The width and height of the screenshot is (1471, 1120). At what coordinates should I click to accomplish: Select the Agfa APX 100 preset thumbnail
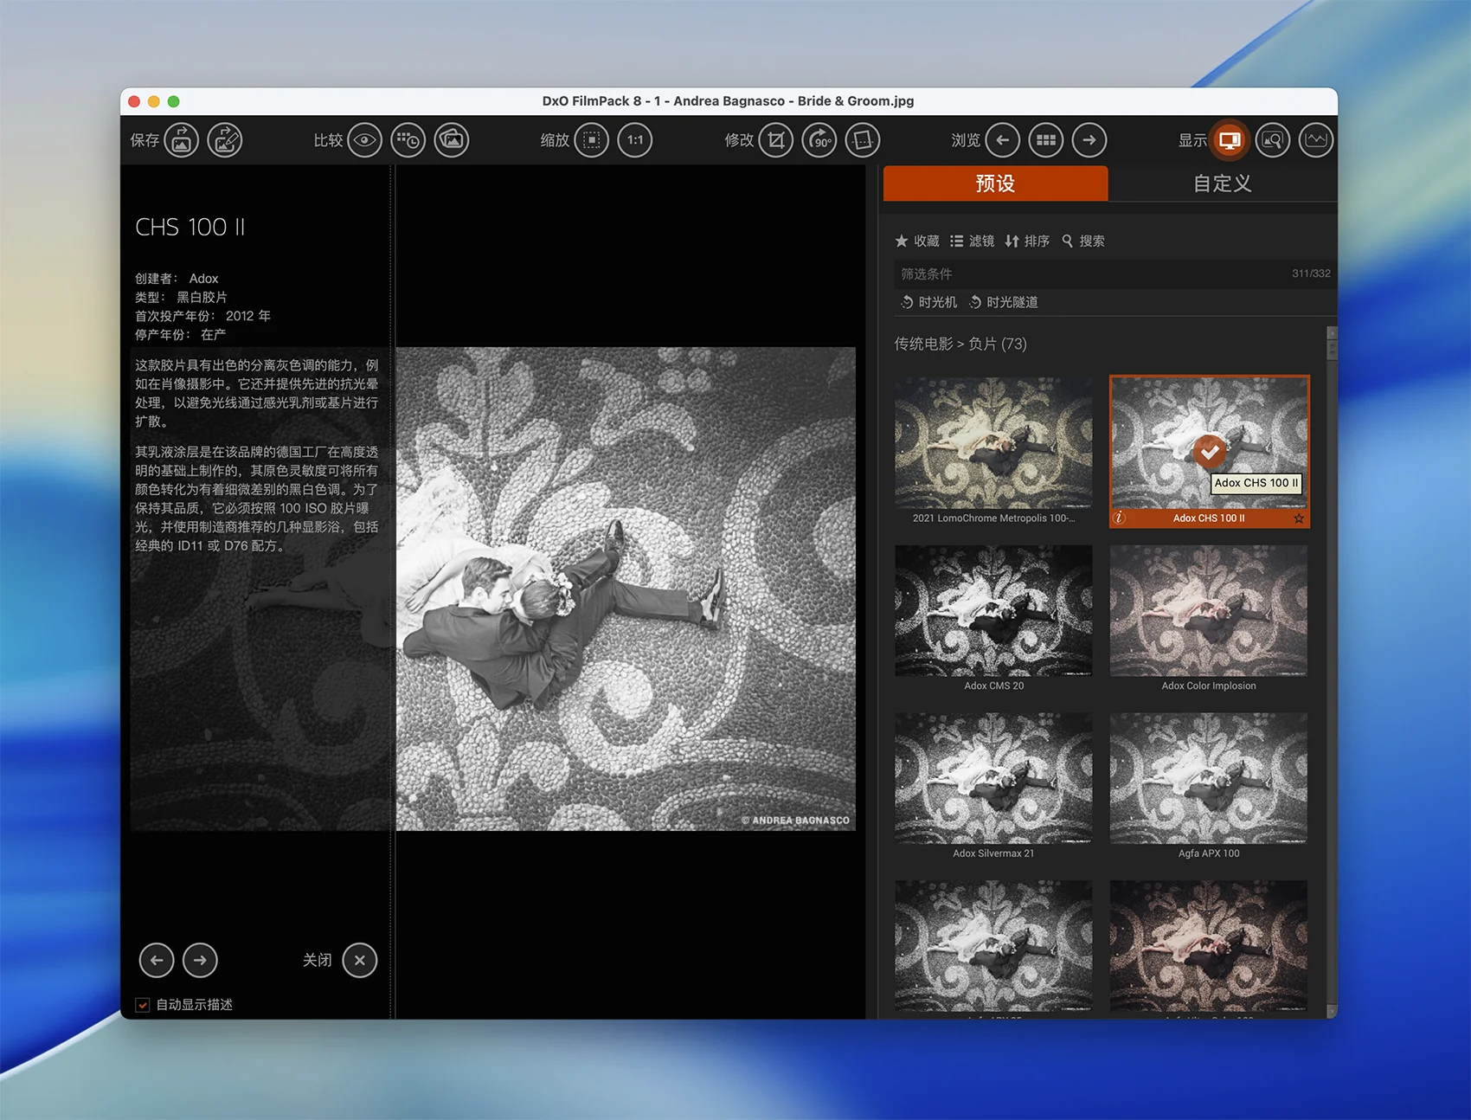click(x=1209, y=778)
